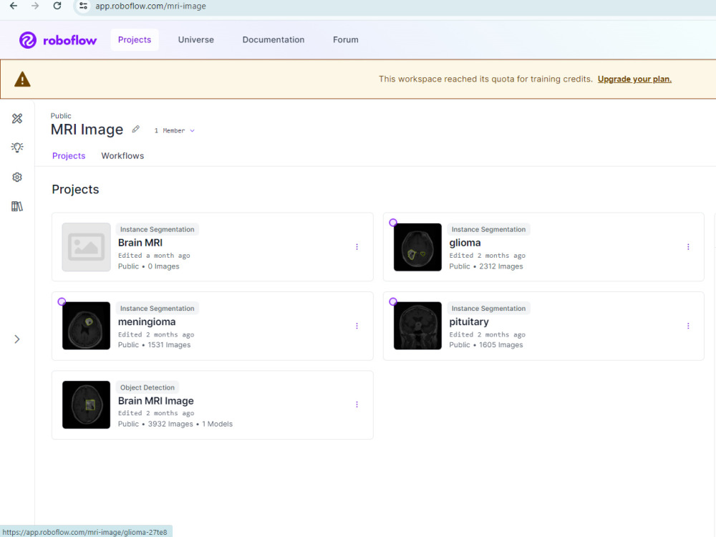Open the Brain MRI project title
Viewport: 716px width, 537px height.
[x=140, y=243]
